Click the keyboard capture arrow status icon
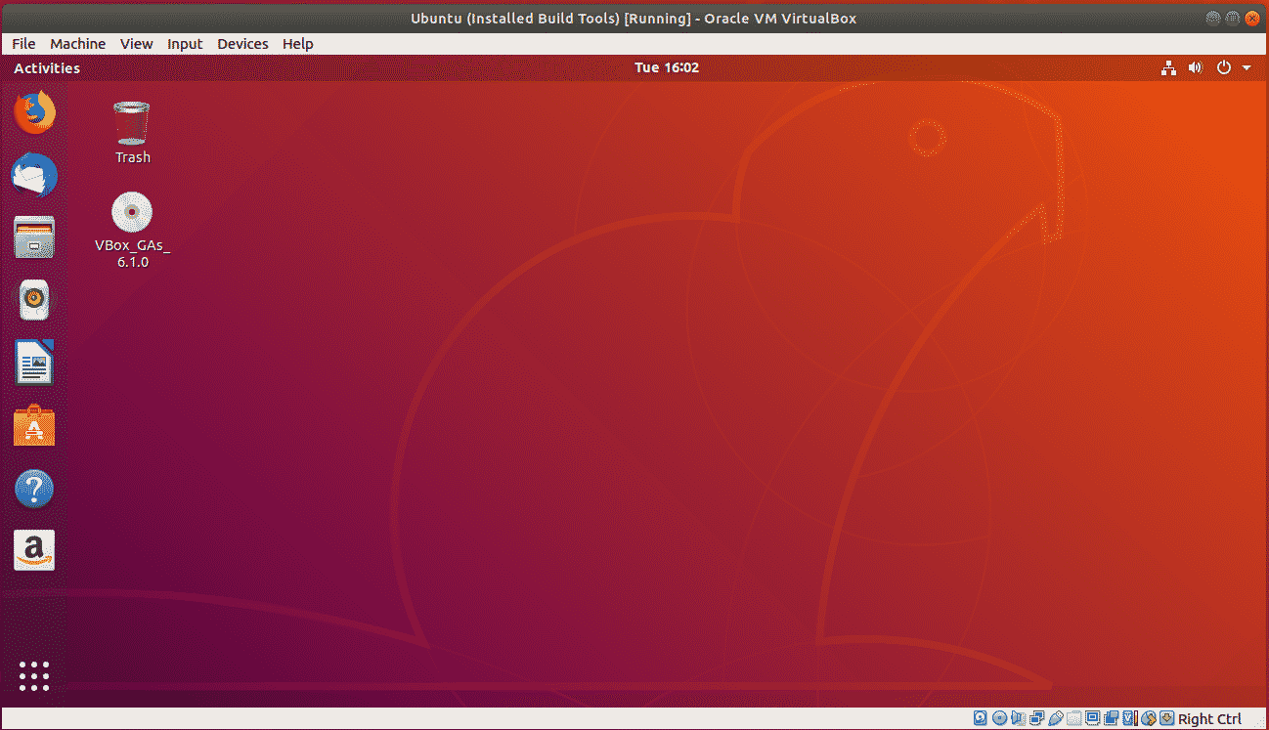 point(1167,718)
